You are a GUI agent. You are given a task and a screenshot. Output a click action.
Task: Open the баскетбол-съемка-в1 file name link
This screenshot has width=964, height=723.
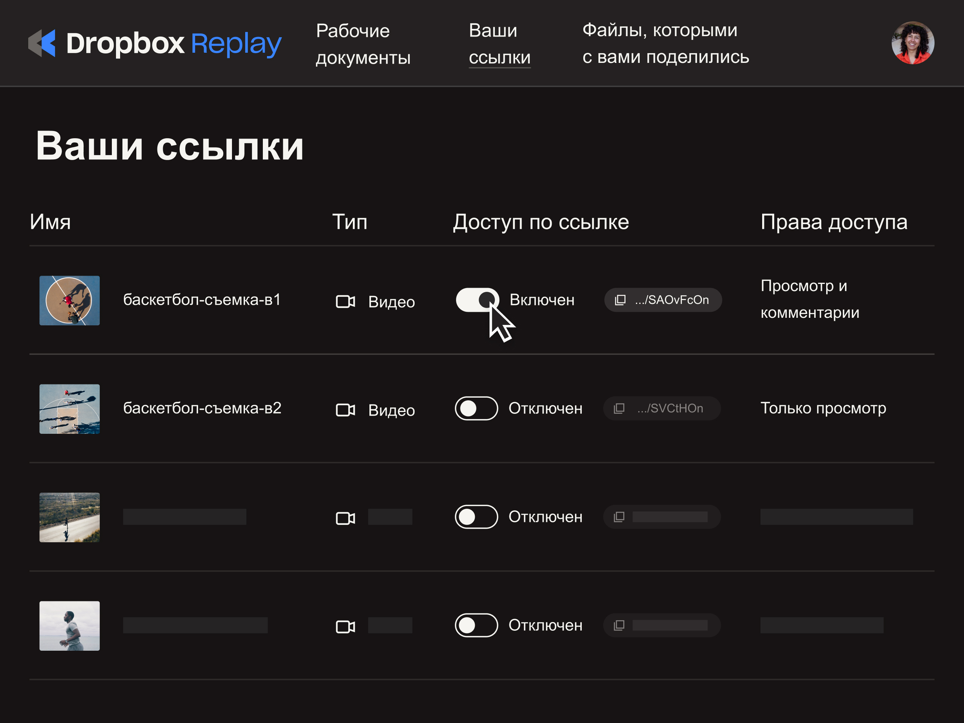click(202, 300)
